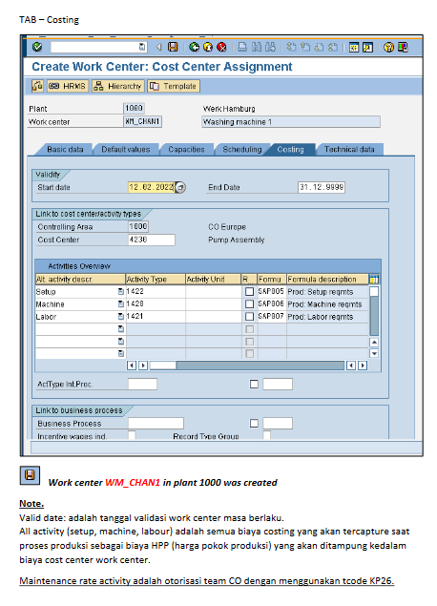The image size is (437, 606).
Task: Click the First Page icon
Action: pyautogui.click(x=291, y=47)
